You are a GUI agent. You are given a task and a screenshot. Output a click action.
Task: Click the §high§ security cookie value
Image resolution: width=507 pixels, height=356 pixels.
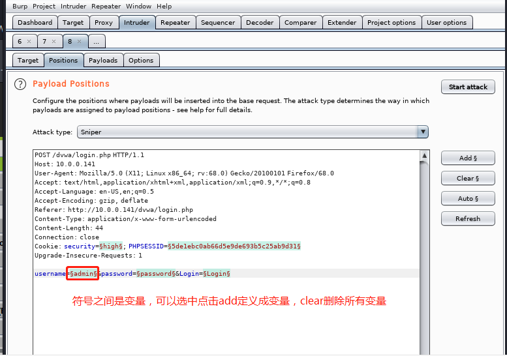pos(111,246)
